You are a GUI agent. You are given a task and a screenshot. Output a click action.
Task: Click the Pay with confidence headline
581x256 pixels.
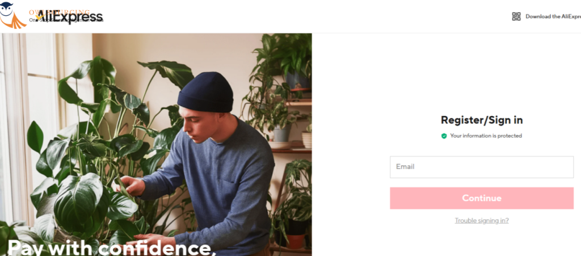111,247
